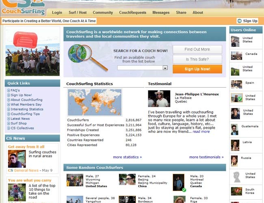Open the Community menu
This screenshot has width=264, height=203.
coord(103,13)
